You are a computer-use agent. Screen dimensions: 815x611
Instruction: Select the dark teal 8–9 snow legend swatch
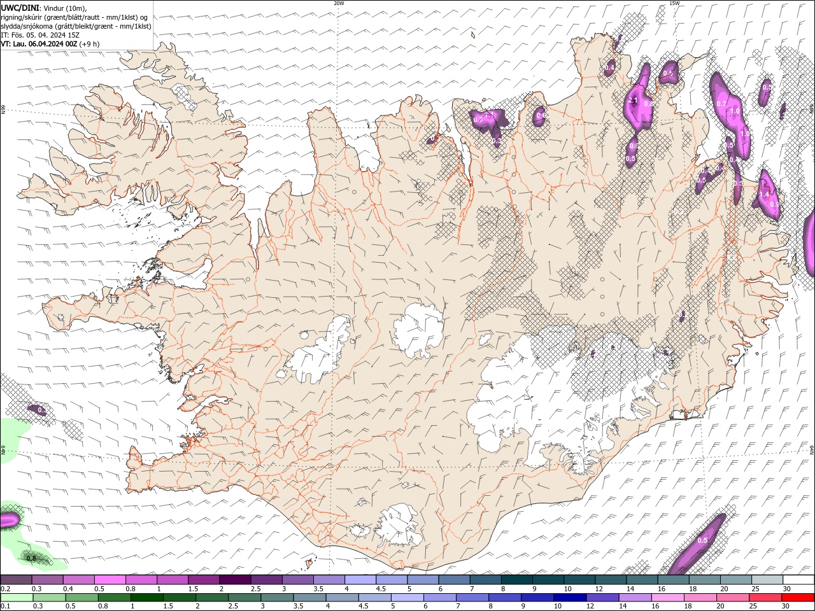coord(516,580)
